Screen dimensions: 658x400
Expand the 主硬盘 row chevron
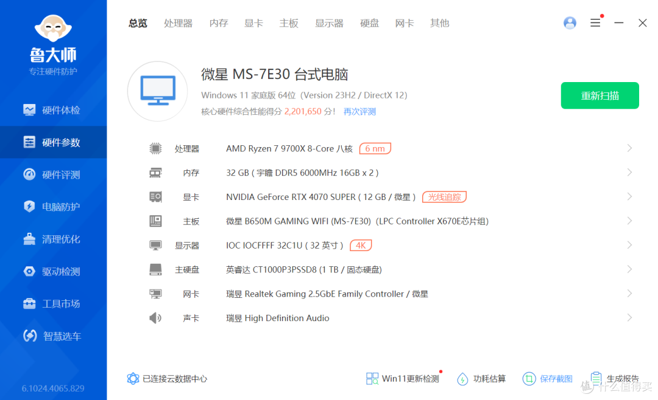tap(629, 269)
